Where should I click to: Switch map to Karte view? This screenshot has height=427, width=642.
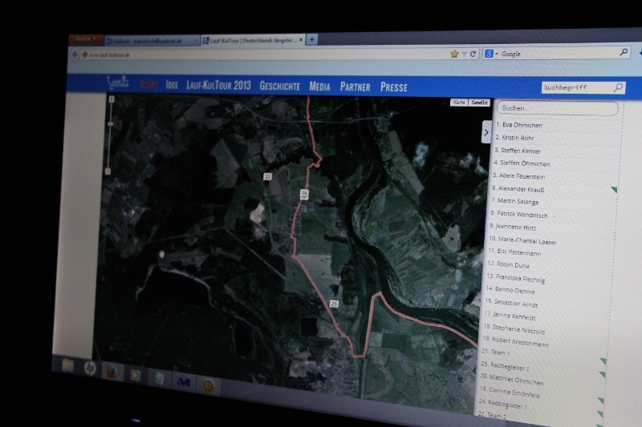point(459,103)
